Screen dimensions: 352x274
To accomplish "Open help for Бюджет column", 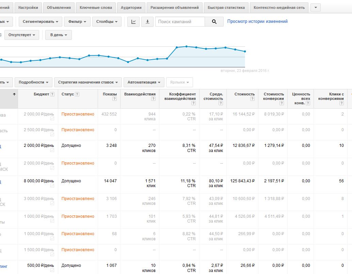I will (x=52, y=94).
